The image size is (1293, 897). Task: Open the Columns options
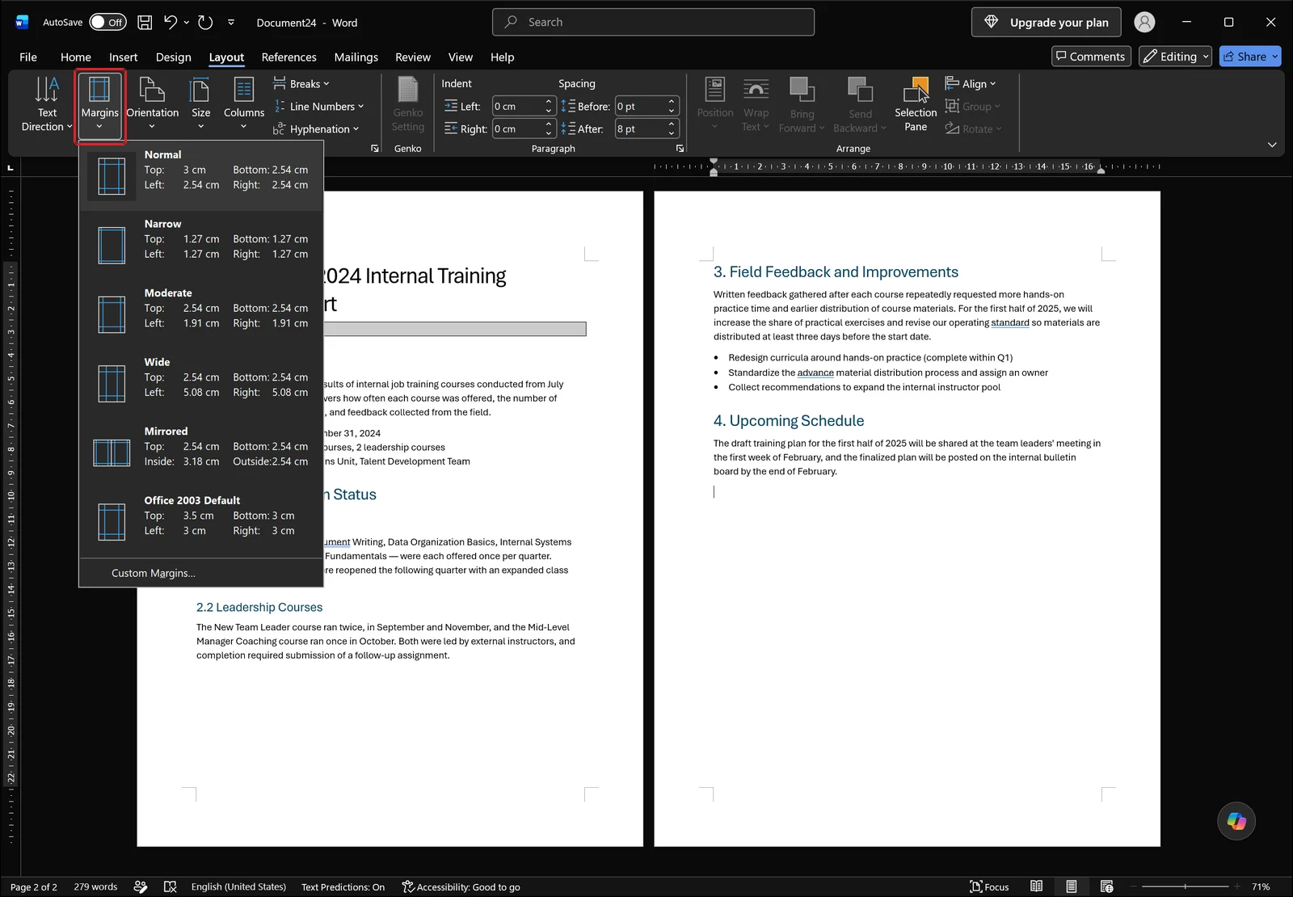[x=243, y=105]
